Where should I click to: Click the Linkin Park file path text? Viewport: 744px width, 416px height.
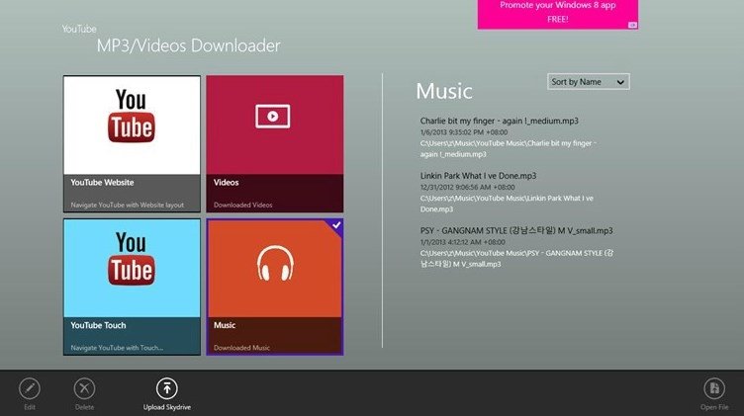coord(507,204)
